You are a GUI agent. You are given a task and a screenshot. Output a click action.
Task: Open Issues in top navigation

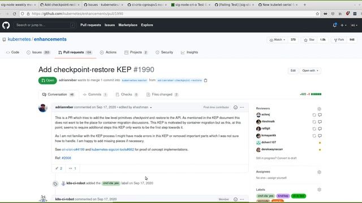point(110,25)
